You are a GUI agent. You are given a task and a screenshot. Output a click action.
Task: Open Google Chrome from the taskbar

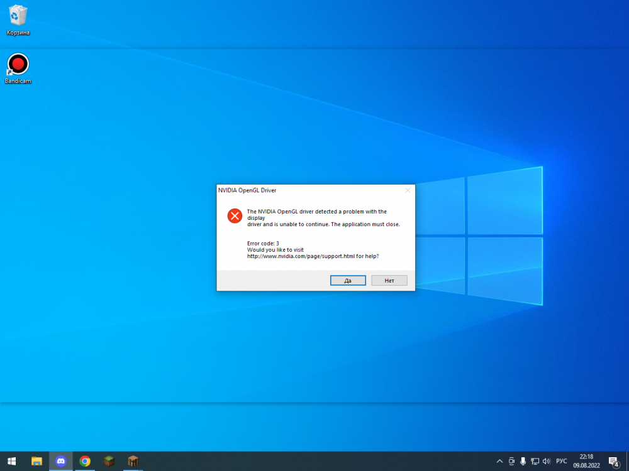coord(85,462)
